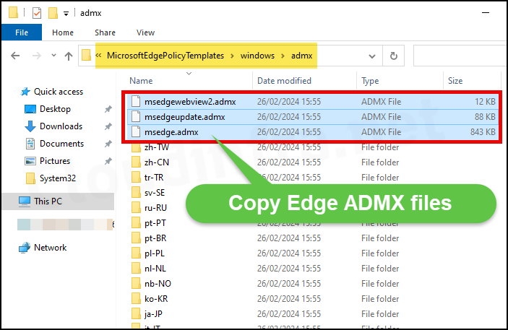Sort by the Size column
The width and height of the screenshot is (508, 330).
(x=455, y=81)
